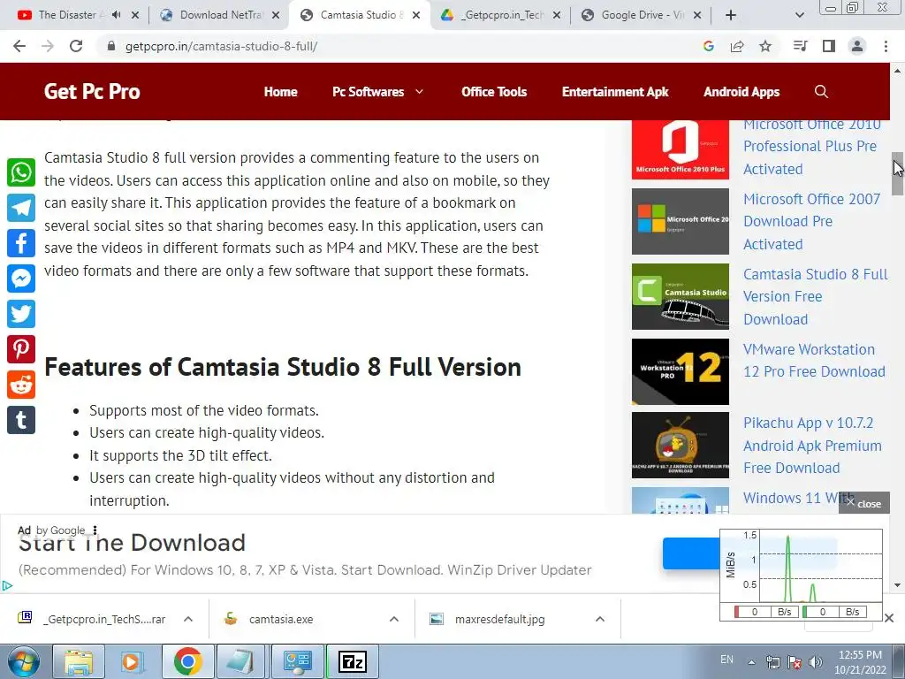Expand Pc Softwares menu chevron
Screen dimensions: 905x679
[x=420, y=91]
